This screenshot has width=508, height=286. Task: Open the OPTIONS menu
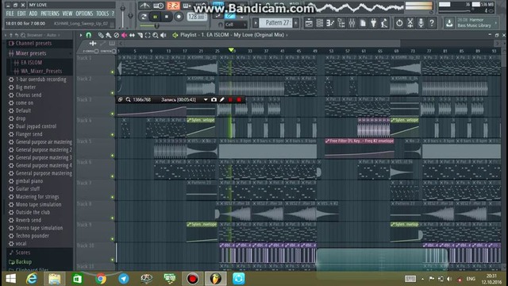tap(84, 14)
